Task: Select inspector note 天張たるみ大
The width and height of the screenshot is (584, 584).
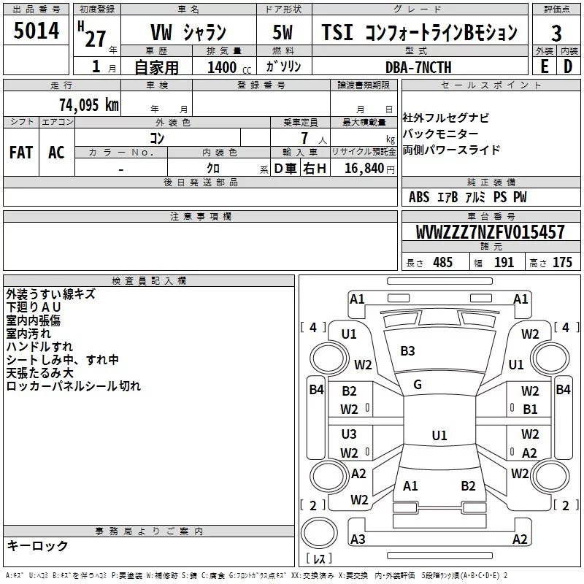Action: click(x=39, y=373)
